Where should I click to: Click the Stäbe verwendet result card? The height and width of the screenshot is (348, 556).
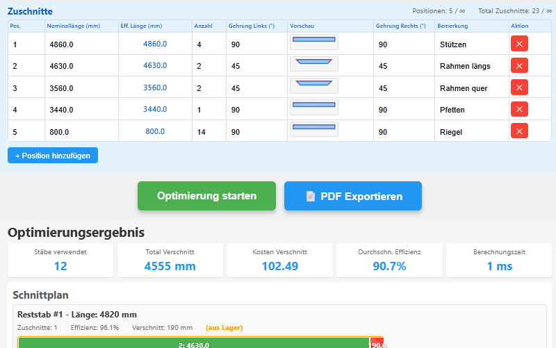60,260
